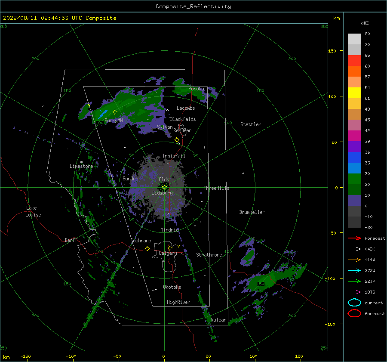Click the Airdrie city label

[x=169, y=230]
